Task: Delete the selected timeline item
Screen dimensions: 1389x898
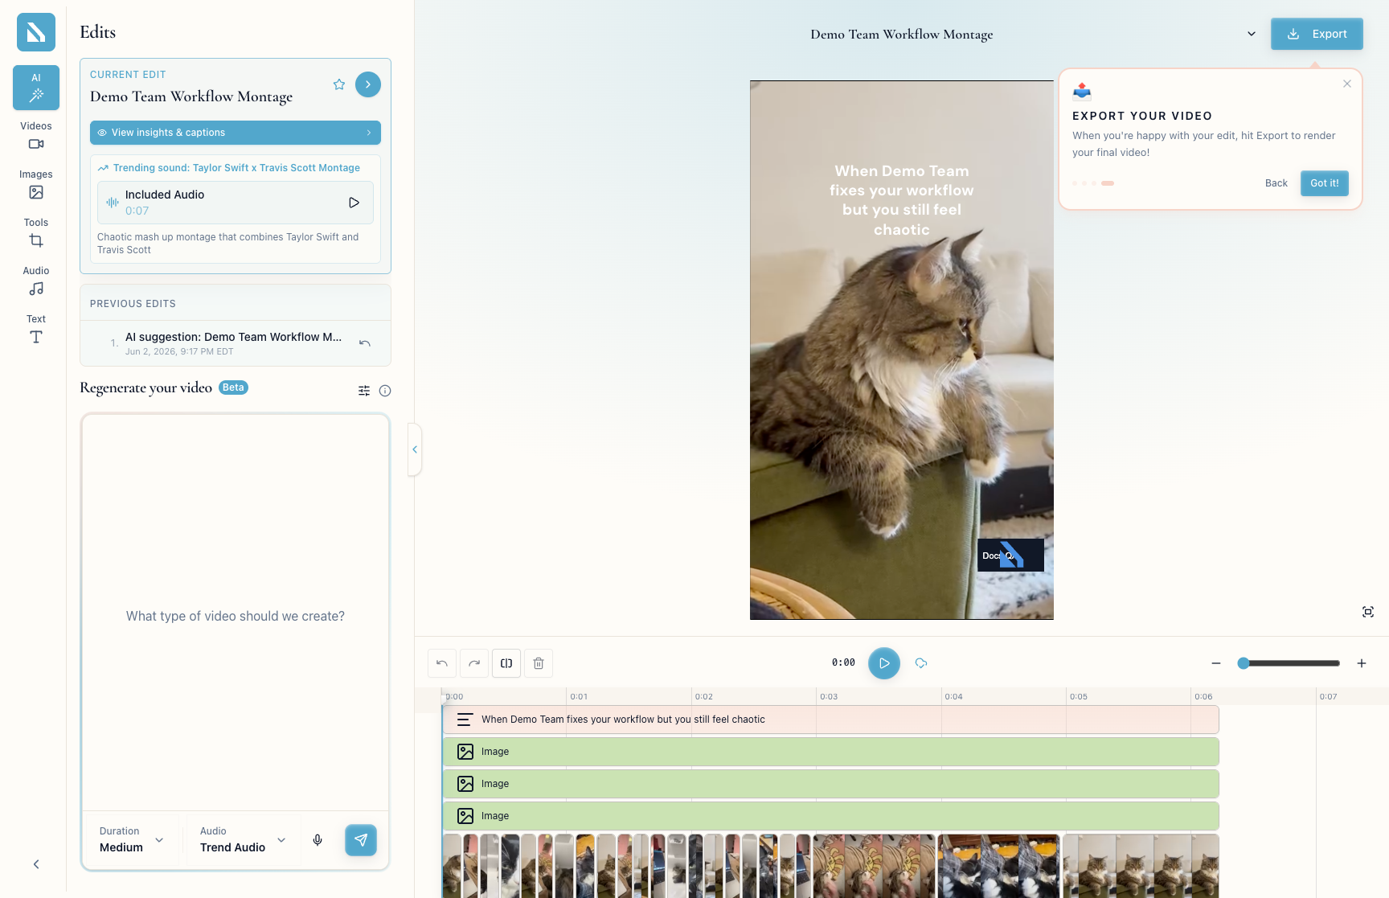Action: [539, 663]
